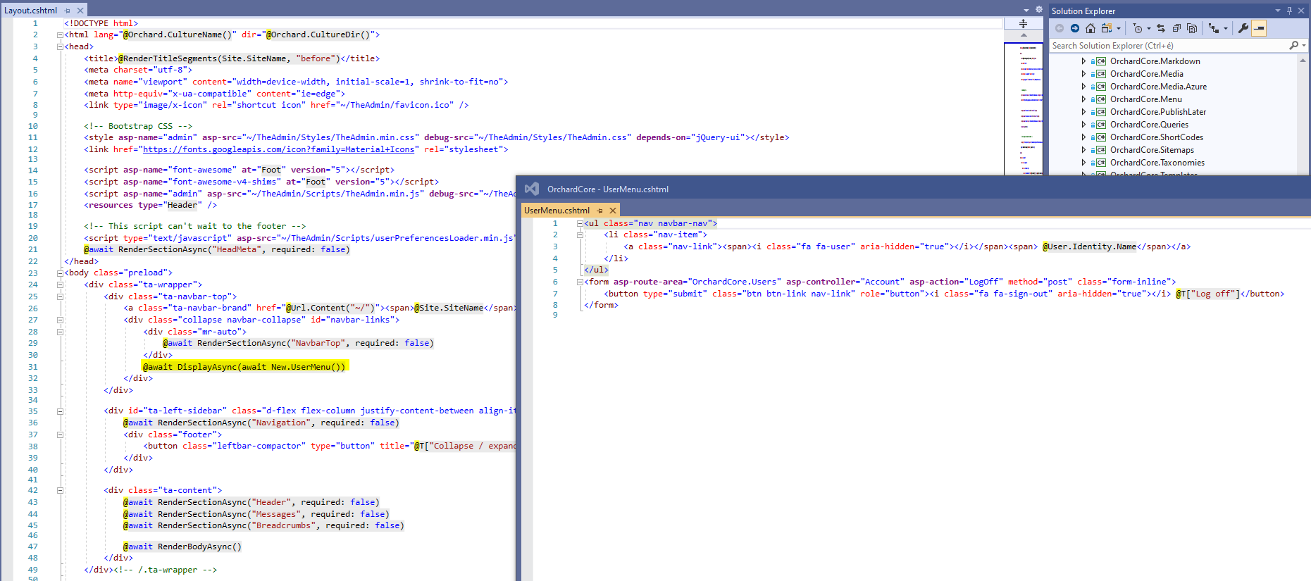Collapse the ta-wrapper div region
The width and height of the screenshot is (1311, 581).
coord(60,285)
